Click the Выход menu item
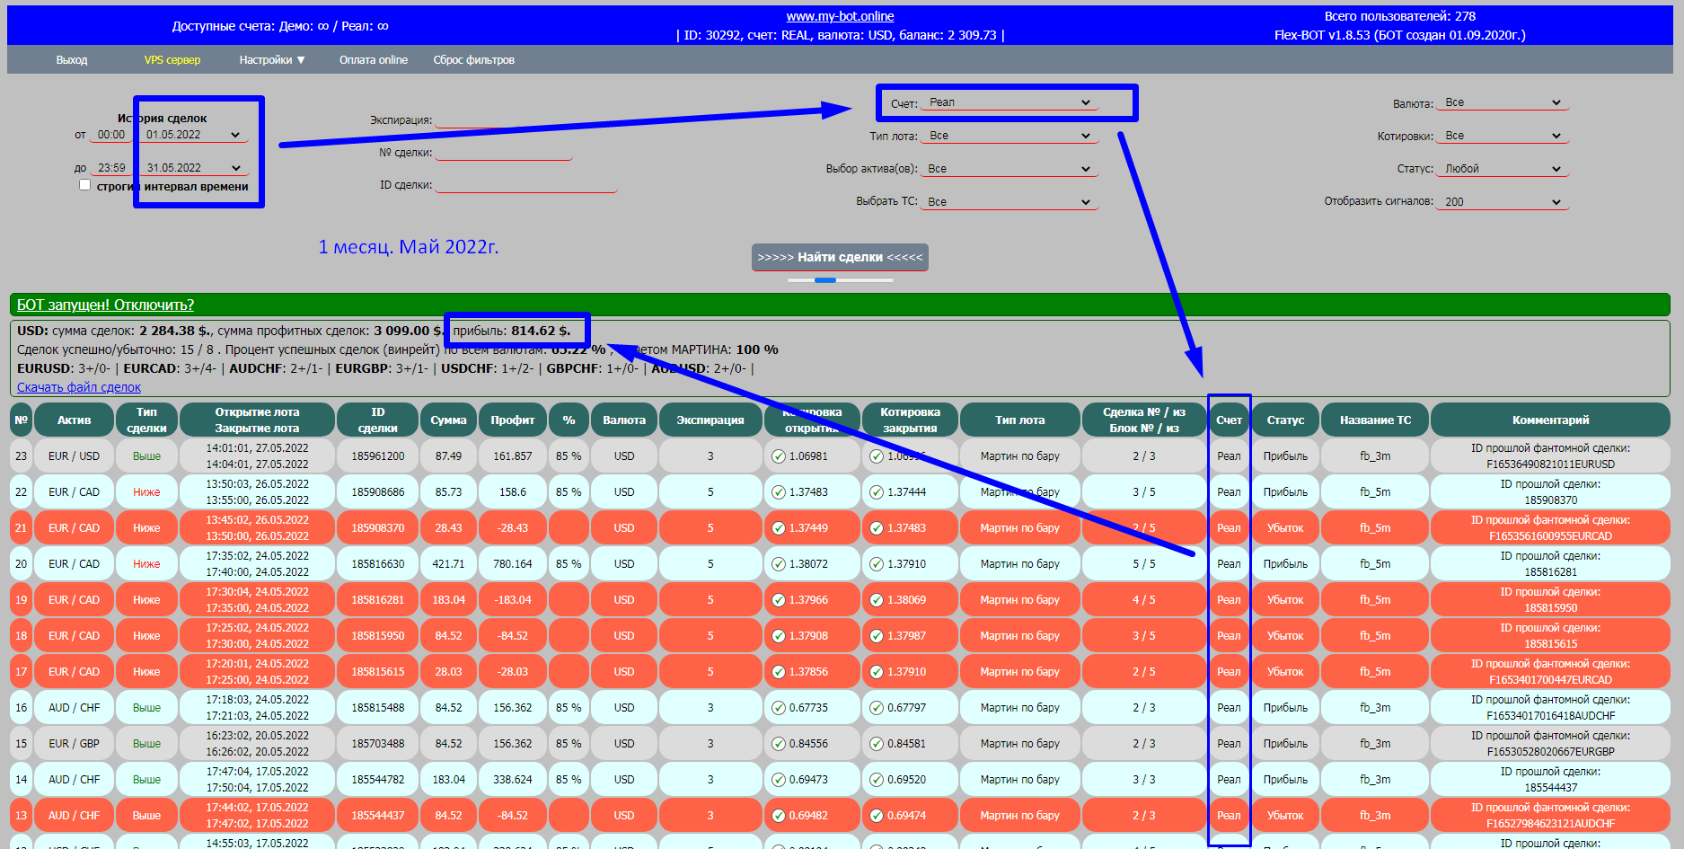The height and width of the screenshot is (849, 1684). [72, 60]
